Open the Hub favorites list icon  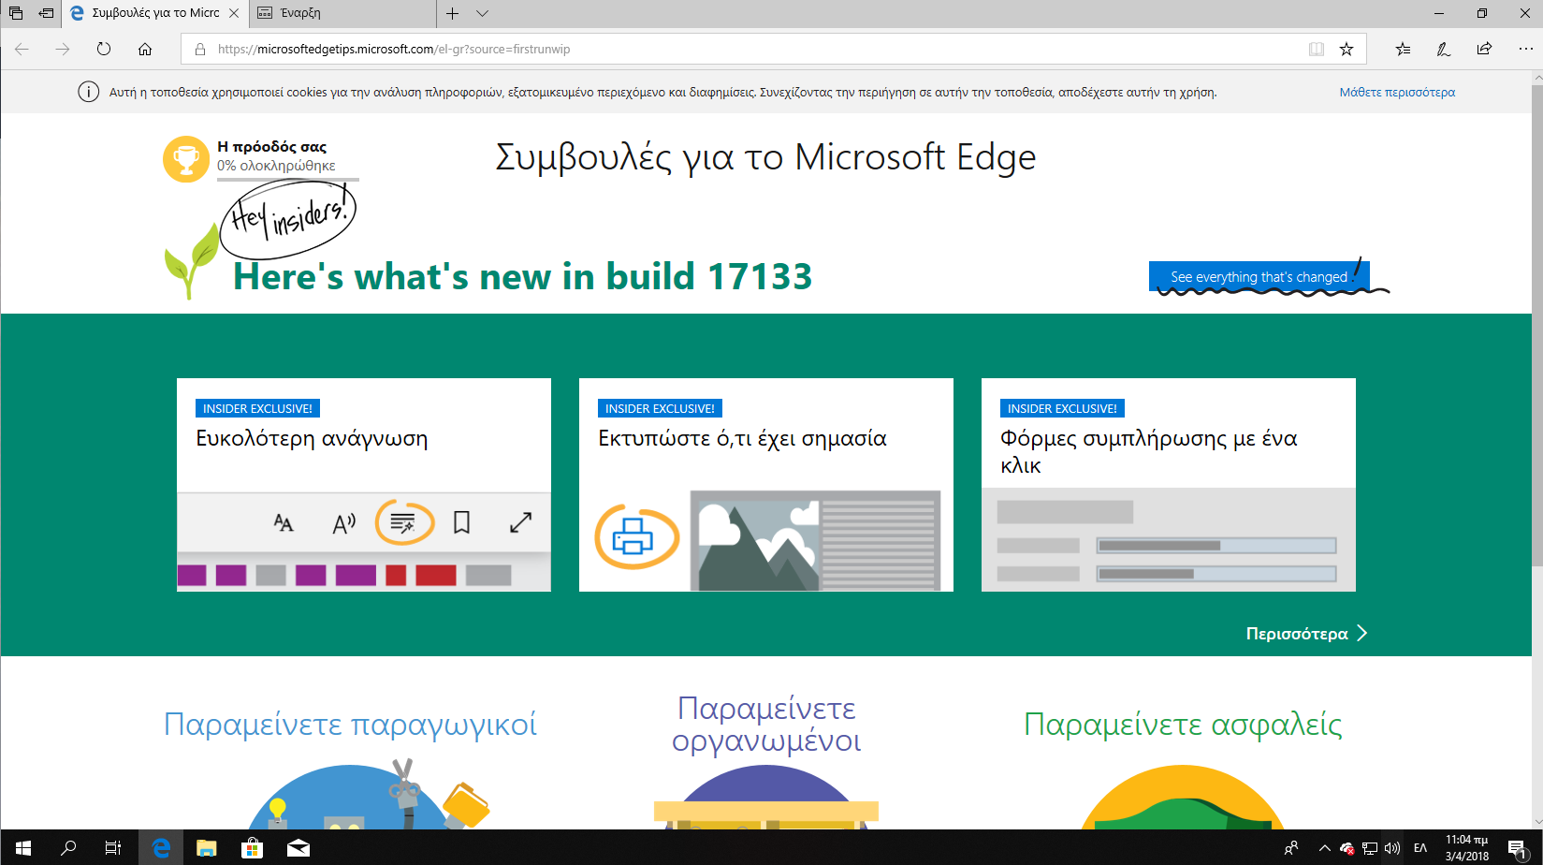(x=1403, y=50)
